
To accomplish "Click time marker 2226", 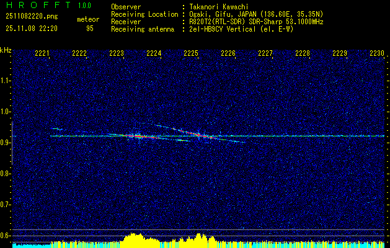I will tap(228, 53).
